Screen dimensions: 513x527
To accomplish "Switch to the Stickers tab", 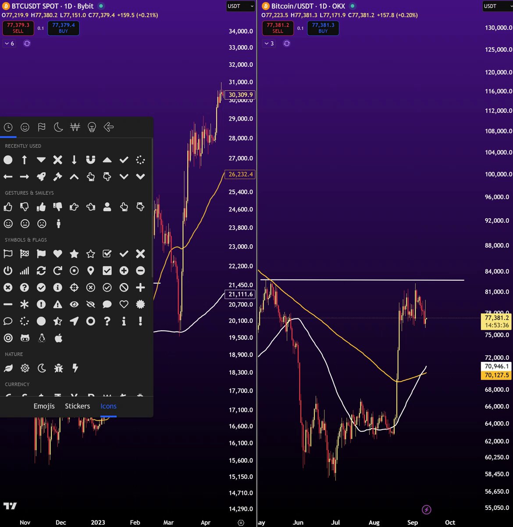I will tap(78, 406).
